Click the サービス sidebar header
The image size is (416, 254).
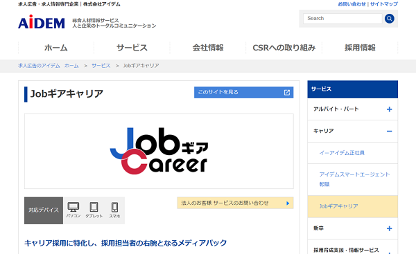(353, 89)
